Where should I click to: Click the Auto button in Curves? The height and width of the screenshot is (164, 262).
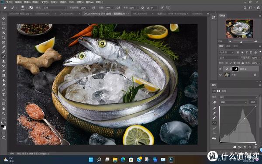(x=253, y=102)
